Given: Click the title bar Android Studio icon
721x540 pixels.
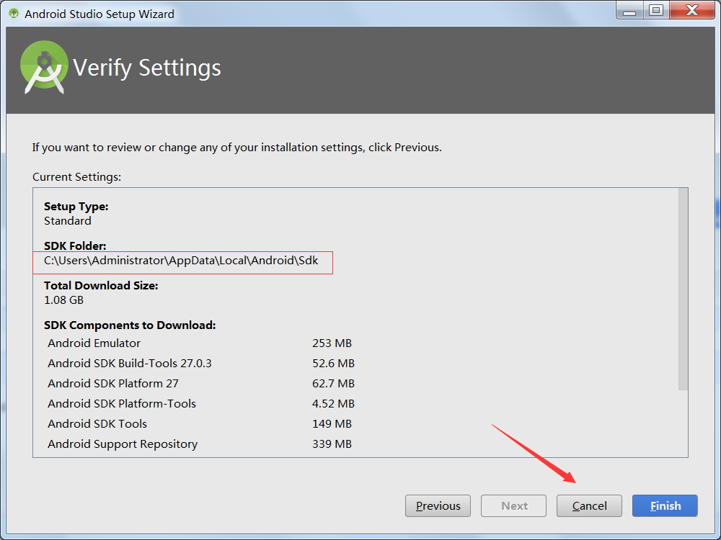Looking at the screenshot, I should pyautogui.click(x=14, y=14).
